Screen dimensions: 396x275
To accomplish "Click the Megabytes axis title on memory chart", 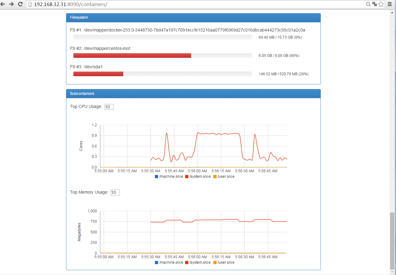I will point(79,232).
